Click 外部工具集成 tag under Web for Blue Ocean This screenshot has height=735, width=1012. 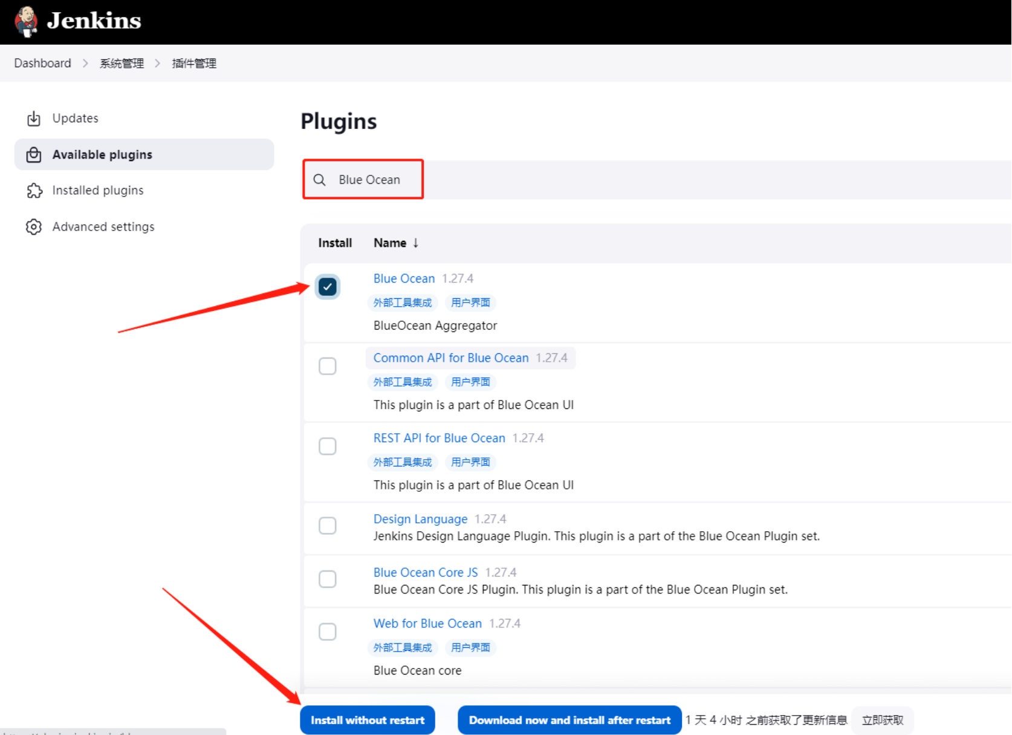[x=403, y=648]
